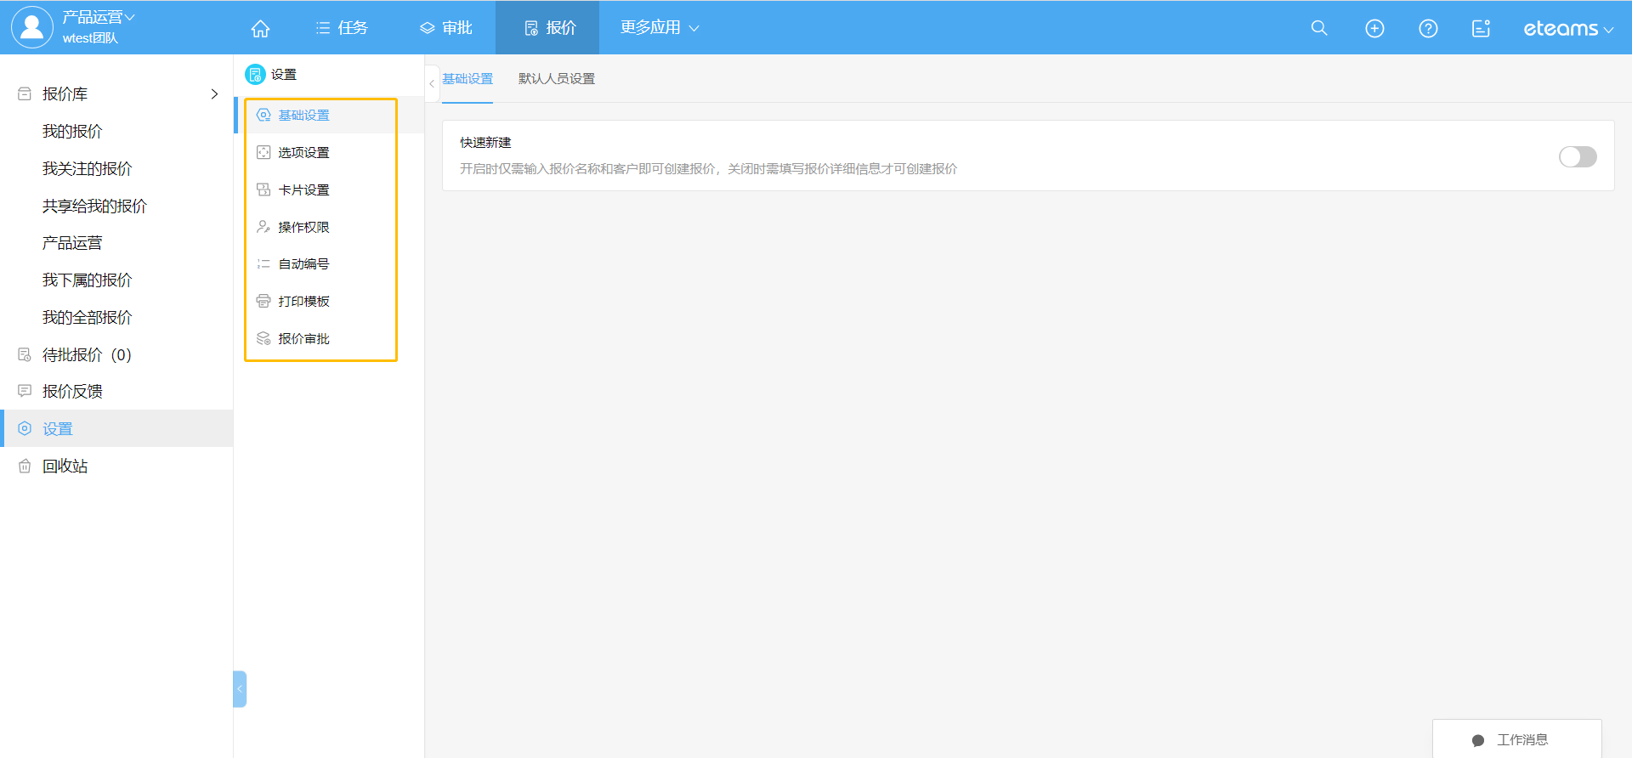Open the help question mark icon
This screenshot has height=758, width=1632.
pos(1428,28)
